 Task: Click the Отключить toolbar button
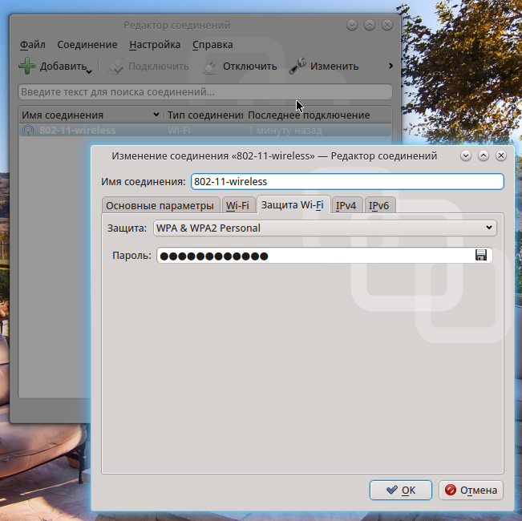tap(240, 67)
